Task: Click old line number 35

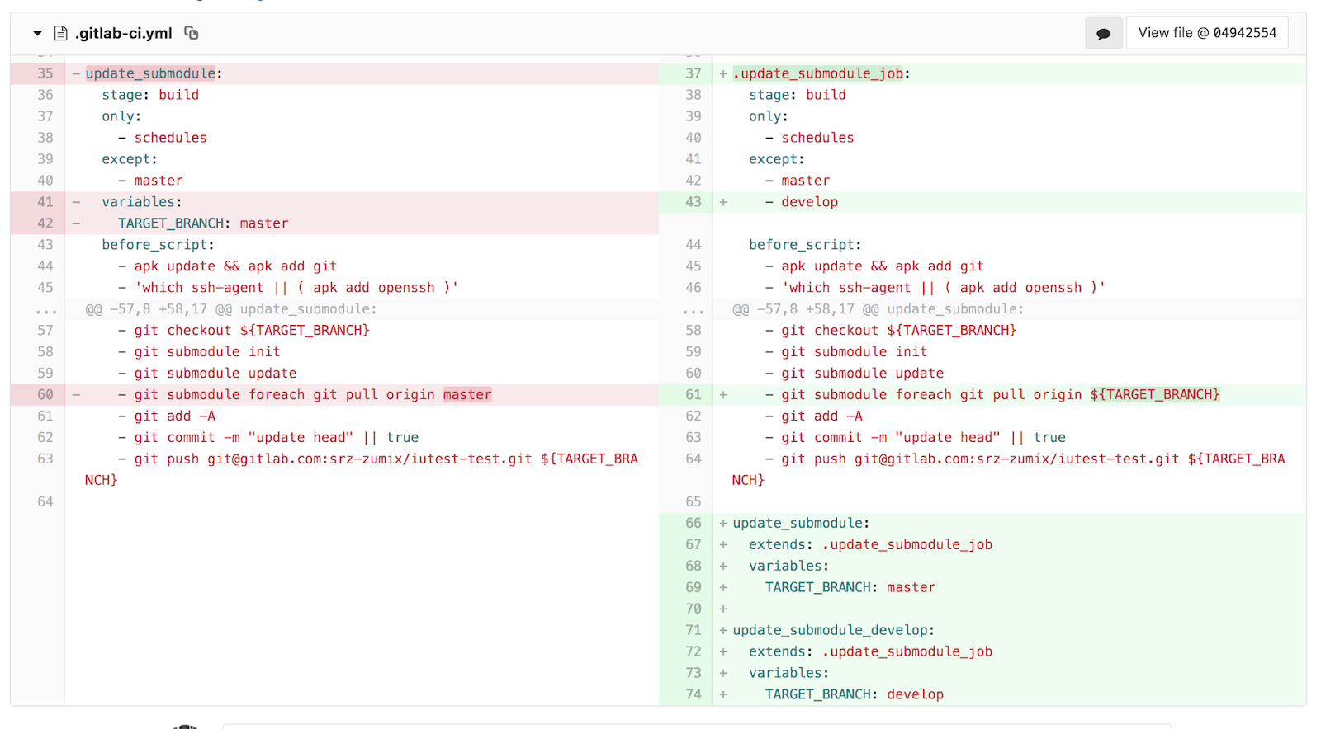Action: (x=45, y=73)
